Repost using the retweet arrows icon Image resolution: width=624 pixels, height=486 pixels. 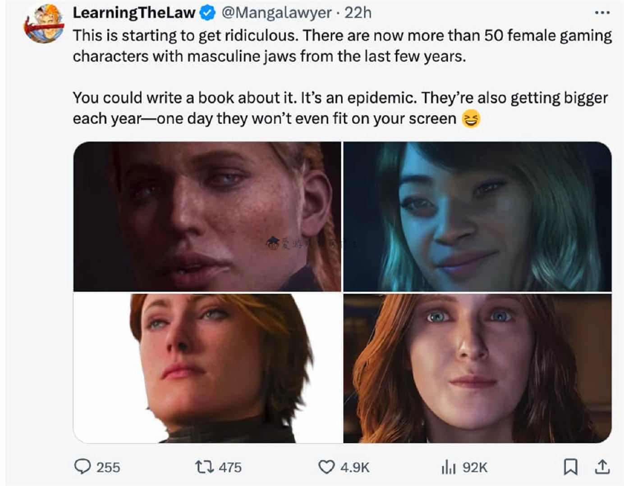[x=204, y=467]
